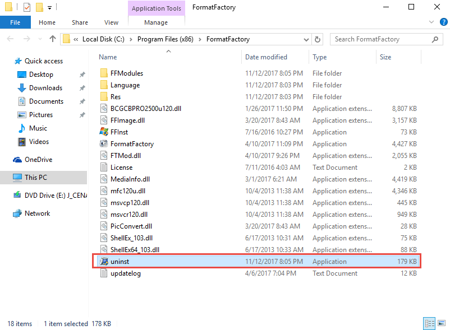The height and width of the screenshot is (330, 450).
Task: Click Local Disk (C:) in the address bar
Action: [103, 39]
